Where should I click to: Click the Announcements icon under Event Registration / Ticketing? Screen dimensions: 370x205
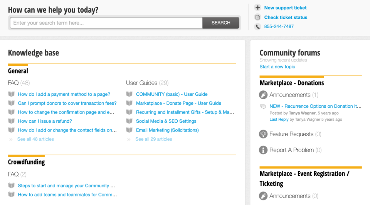263,196
